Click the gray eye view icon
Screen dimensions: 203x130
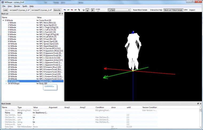[x=76, y=10]
